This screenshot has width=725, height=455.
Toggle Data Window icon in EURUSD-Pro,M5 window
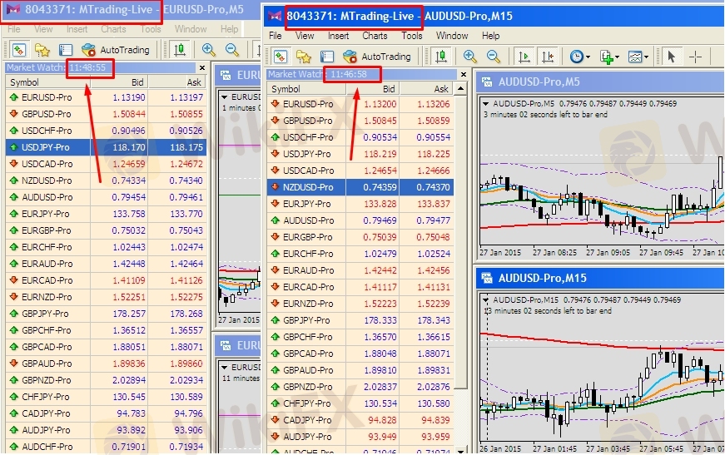click(x=66, y=50)
